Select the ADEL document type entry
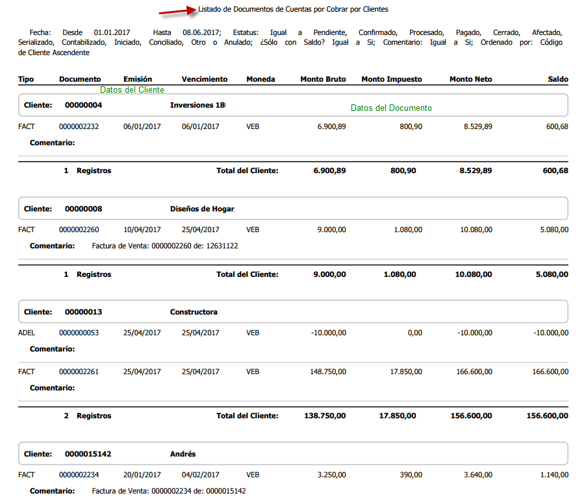This screenshot has height=500, width=584. pos(27,333)
